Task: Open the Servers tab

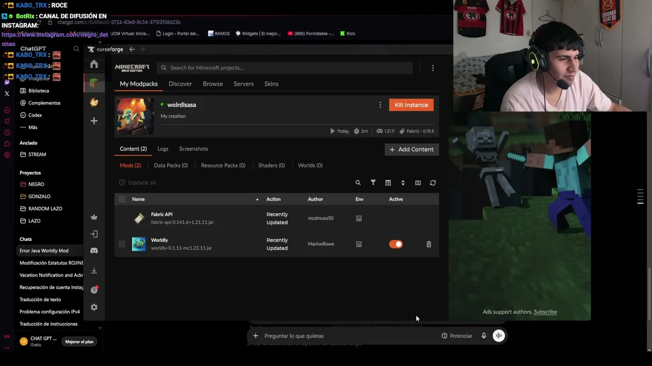Action: (243, 84)
